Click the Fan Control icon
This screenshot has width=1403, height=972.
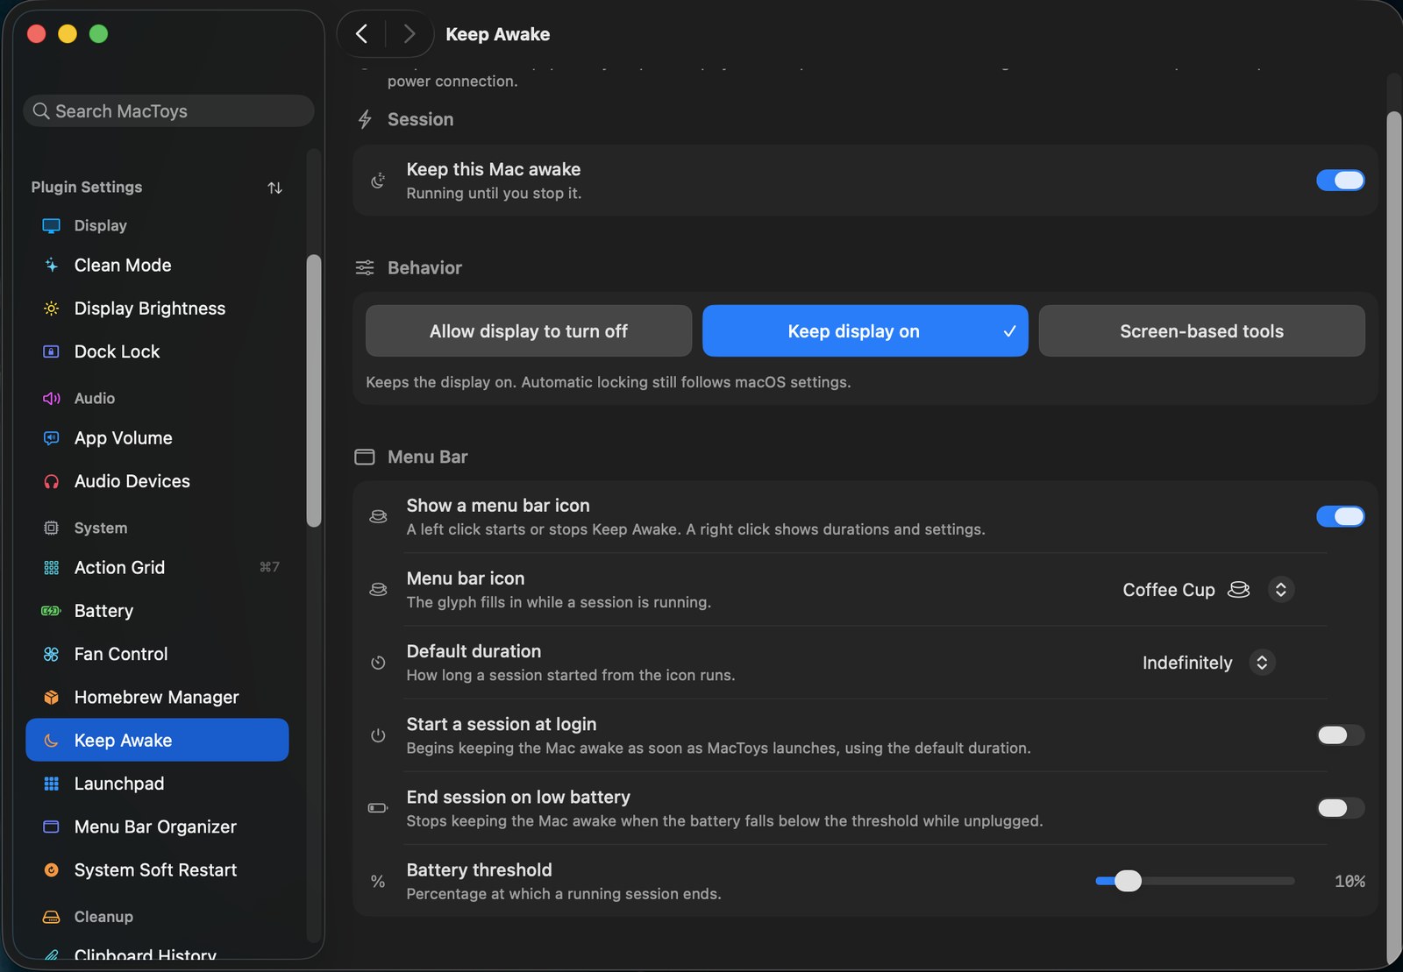[52, 654]
